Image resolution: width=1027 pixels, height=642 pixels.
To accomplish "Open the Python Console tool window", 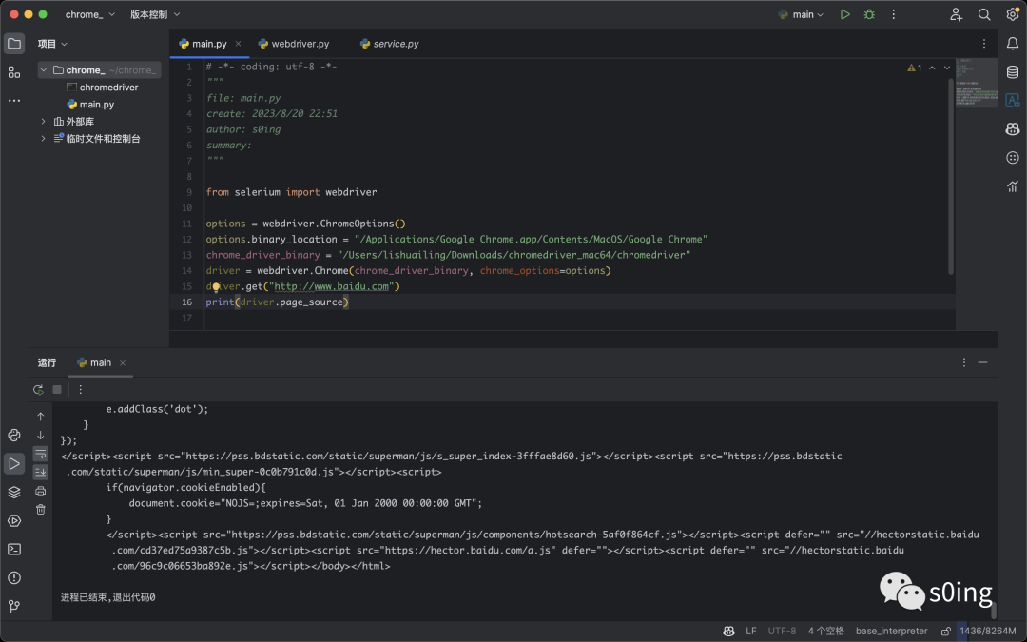I will [13, 435].
